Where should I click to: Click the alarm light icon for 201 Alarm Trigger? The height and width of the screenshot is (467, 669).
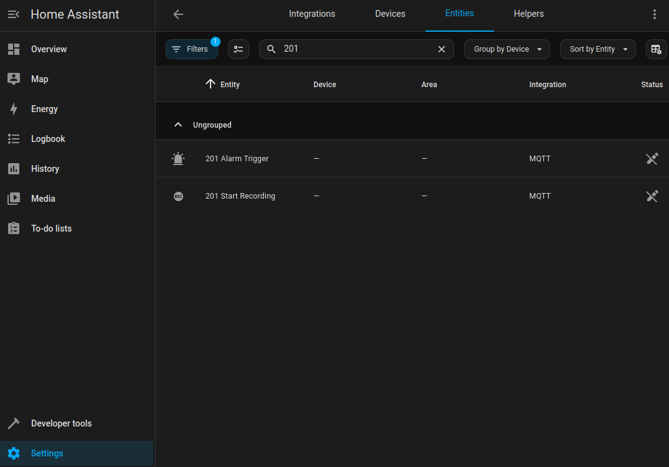(x=178, y=159)
